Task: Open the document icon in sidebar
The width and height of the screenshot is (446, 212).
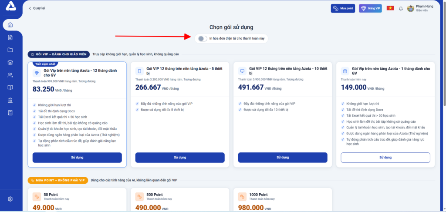Action: tap(10, 37)
